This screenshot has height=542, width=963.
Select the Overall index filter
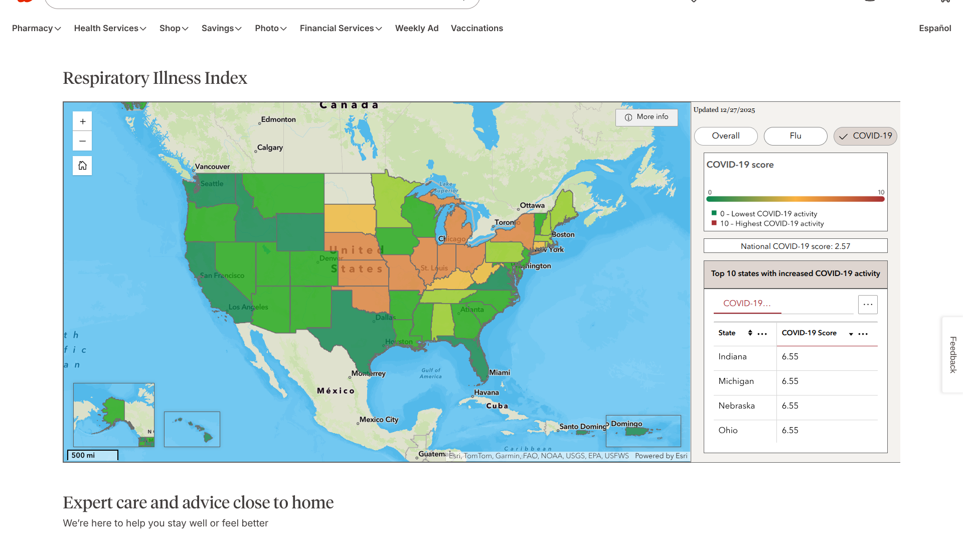pos(725,136)
